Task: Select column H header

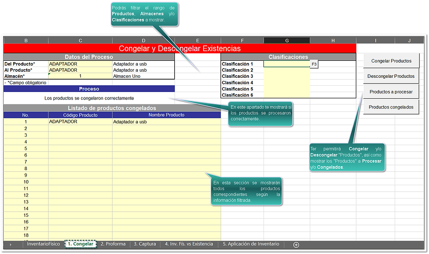Action: click(x=333, y=41)
